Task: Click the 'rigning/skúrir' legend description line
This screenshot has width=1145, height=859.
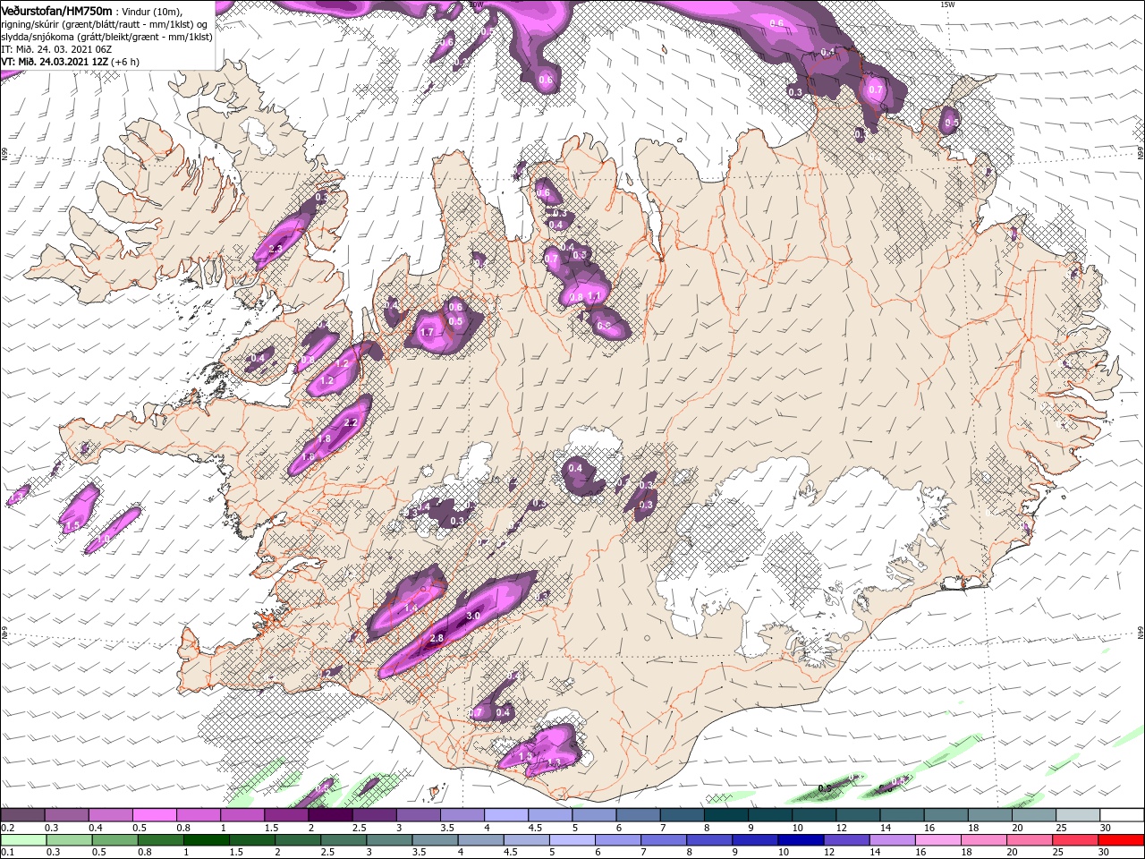Action: [x=105, y=23]
